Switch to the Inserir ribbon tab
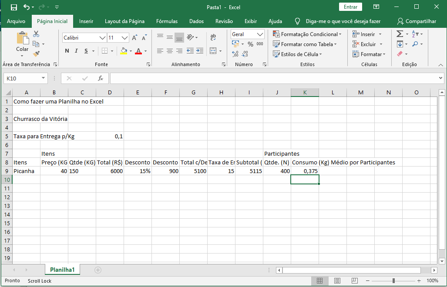447x287 pixels. [x=86, y=21]
